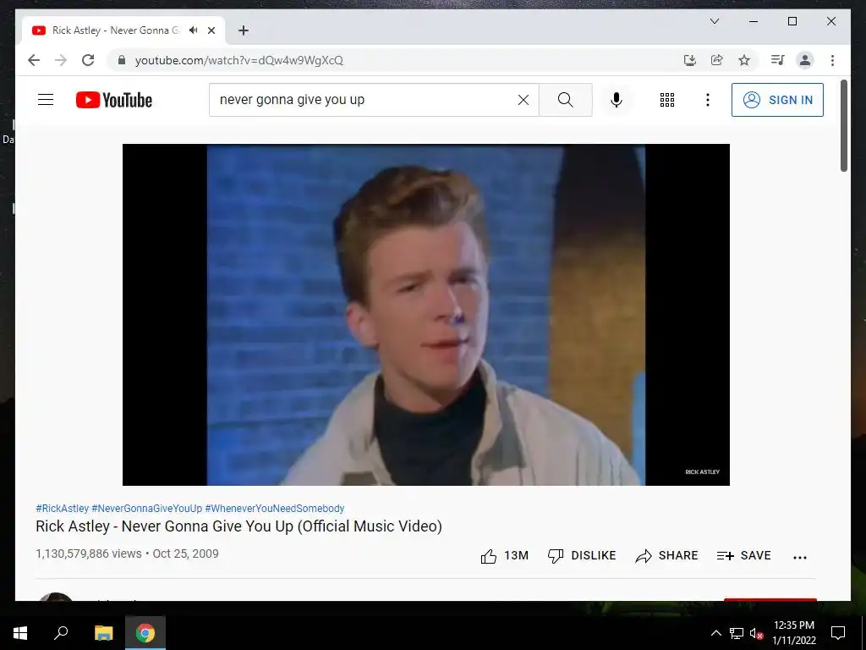Save video to a playlist
Image resolution: width=866 pixels, height=650 pixels.
(x=743, y=556)
